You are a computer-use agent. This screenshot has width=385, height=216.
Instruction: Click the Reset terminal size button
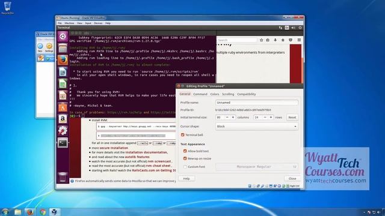(292, 118)
